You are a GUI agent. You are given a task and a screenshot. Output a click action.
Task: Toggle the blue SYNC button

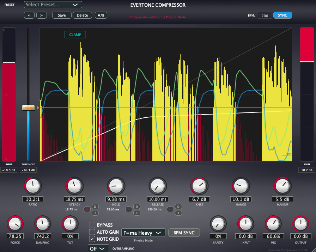click(282, 15)
